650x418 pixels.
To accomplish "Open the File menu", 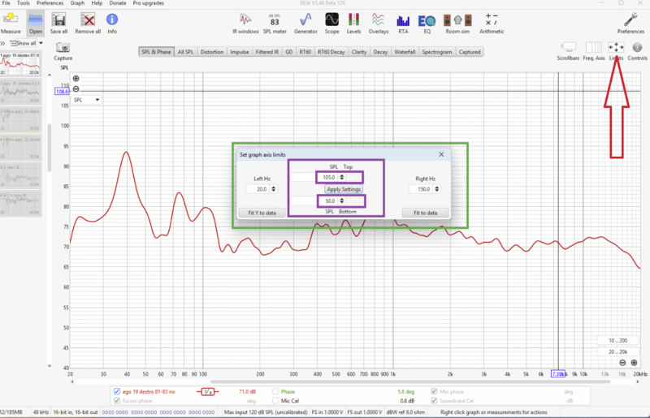I will tap(6, 3).
